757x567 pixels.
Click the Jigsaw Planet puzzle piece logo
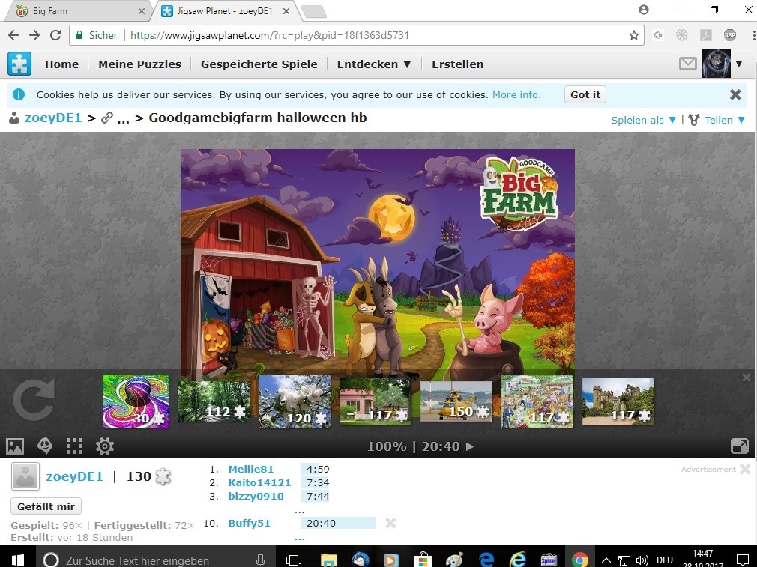coord(19,64)
